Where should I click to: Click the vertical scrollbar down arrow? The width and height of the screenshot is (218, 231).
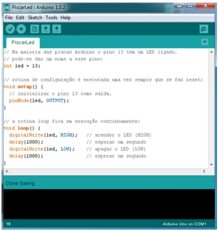(211, 165)
